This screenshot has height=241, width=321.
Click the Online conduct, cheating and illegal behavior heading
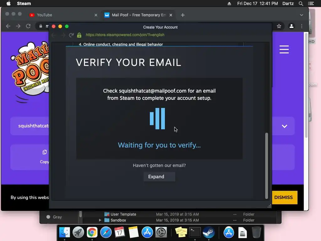(121, 44)
